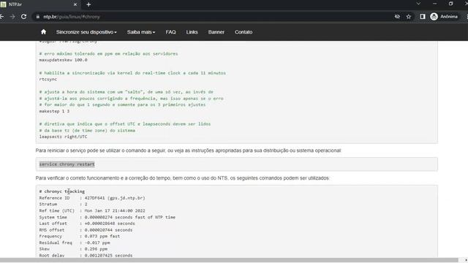Image resolution: width=468 pixels, height=263 pixels.
Task: Click the 'Last offset' row
Action: tap(87, 224)
